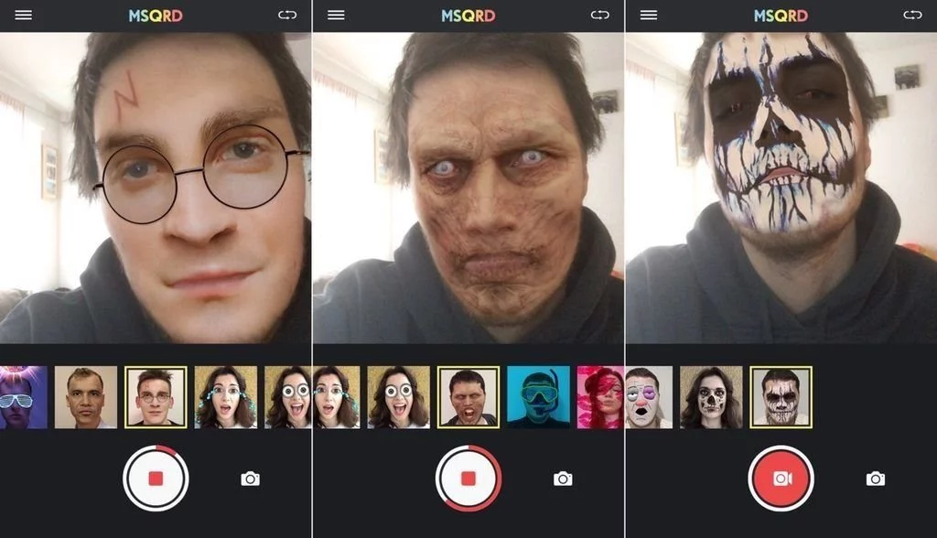Open the hamburger menu on the left screen
This screenshot has width=937, height=538.
[26, 15]
